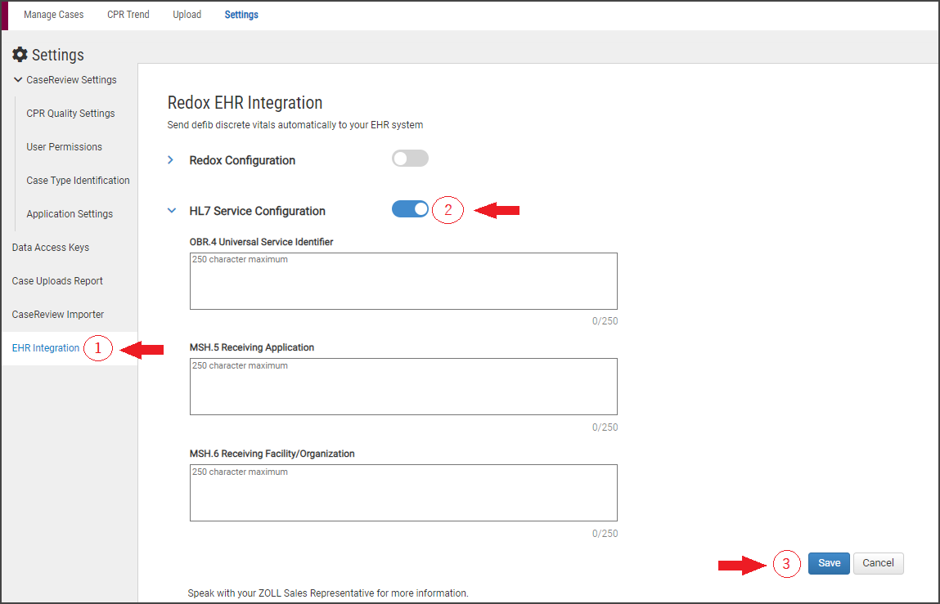Focus the MSH.6 Receiving Facility/Organization field
Viewport: 940px width, 604px height.
[x=403, y=493]
